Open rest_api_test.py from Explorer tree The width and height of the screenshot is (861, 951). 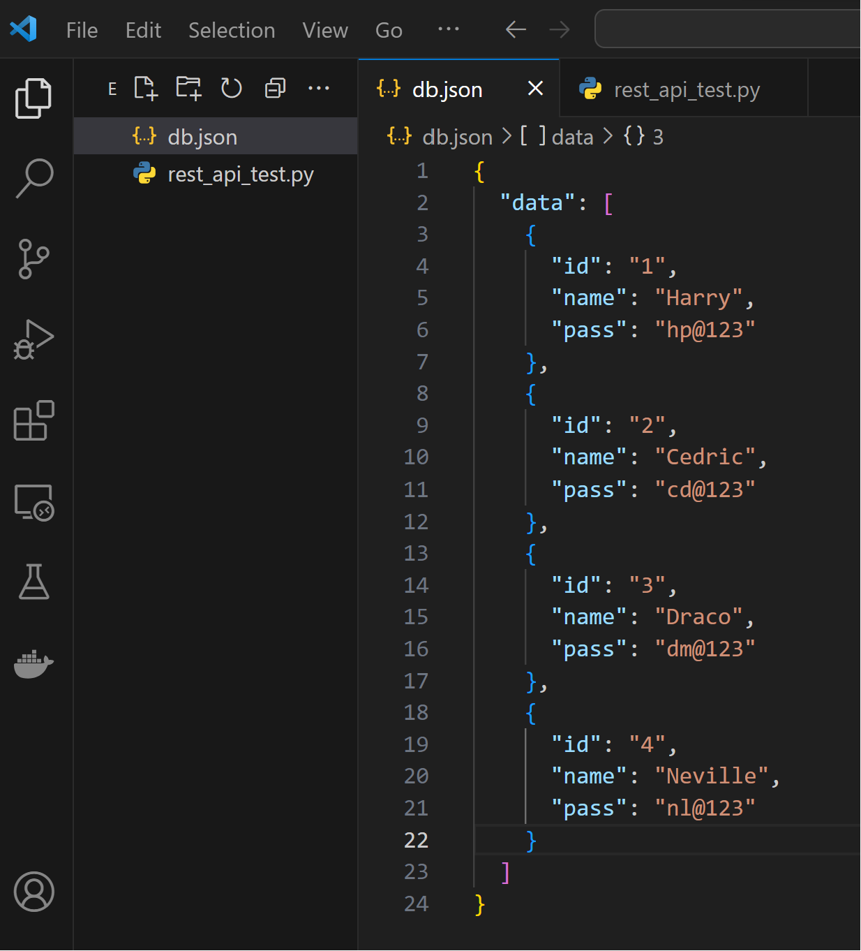click(216, 174)
